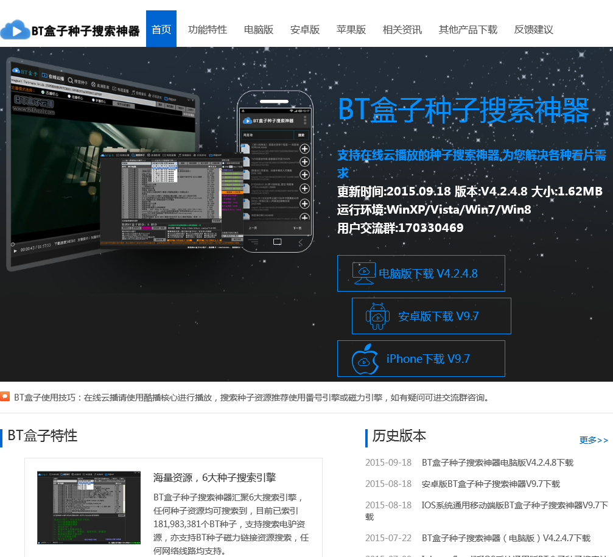Image resolution: width=613 pixels, height=557 pixels.
Task: Click the 更多>> link in 历史版本
Action: (x=594, y=440)
